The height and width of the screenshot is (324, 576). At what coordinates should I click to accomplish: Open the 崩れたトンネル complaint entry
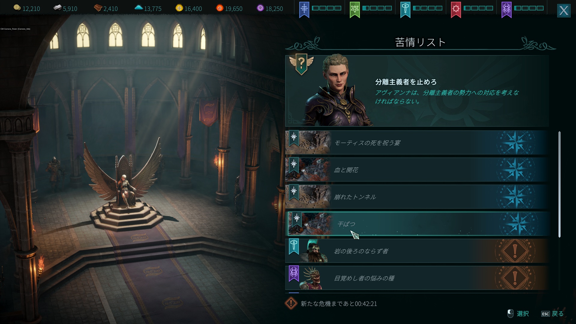click(x=417, y=197)
